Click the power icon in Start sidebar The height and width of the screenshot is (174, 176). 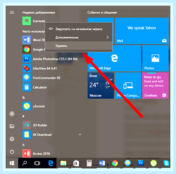pyautogui.click(x=12, y=152)
